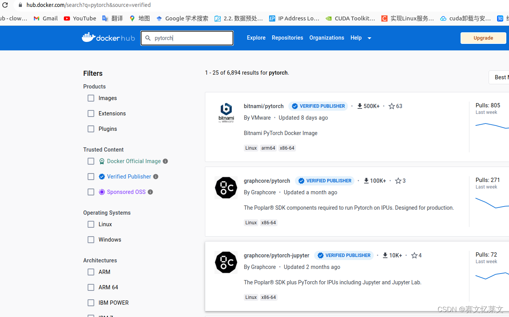Screen dimensions: 509x317
Task: Click info icon beside Verified Publisher filter
Action: (x=156, y=177)
